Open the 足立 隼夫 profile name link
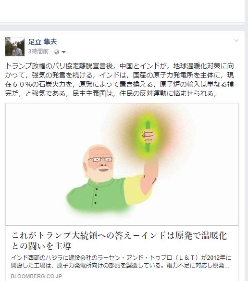The height and width of the screenshot is (281, 248). pos(42,42)
